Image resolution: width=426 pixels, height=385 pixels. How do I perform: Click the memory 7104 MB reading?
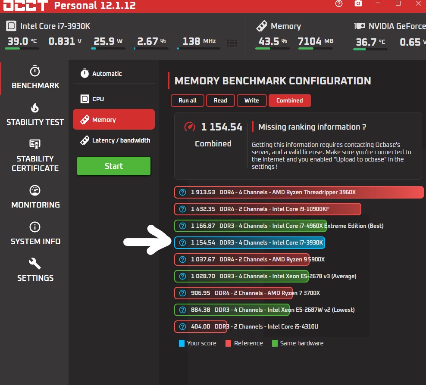pos(316,41)
